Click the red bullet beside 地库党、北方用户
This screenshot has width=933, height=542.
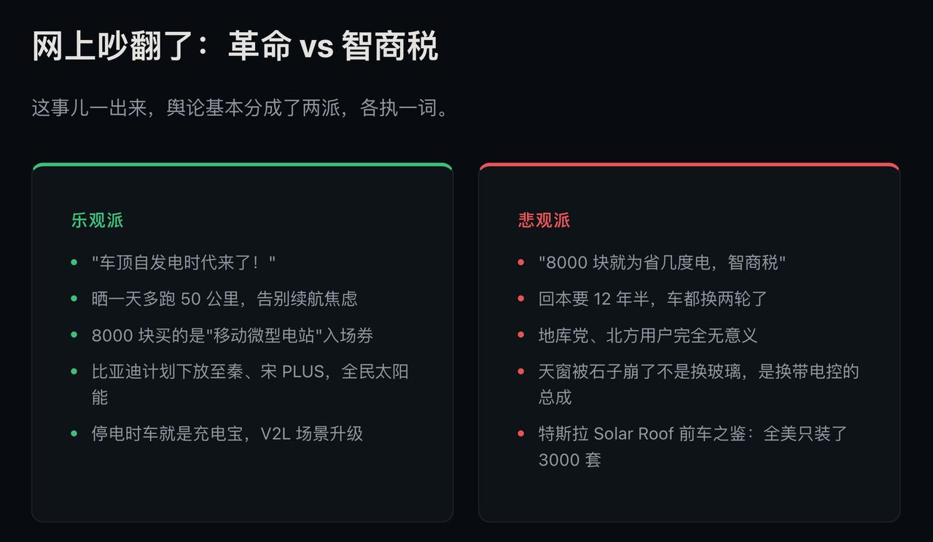click(520, 334)
